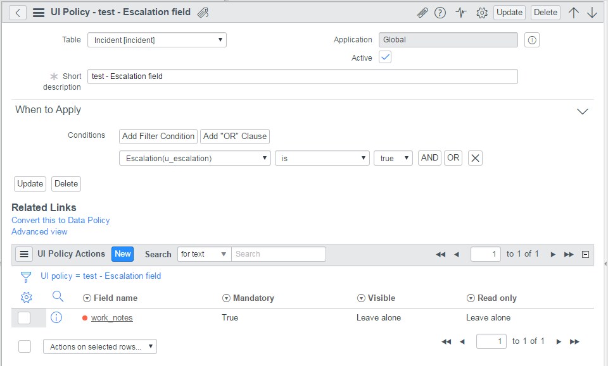Click the New button for UI Policy Actions
The width and height of the screenshot is (608, 366).
[122, 253]
